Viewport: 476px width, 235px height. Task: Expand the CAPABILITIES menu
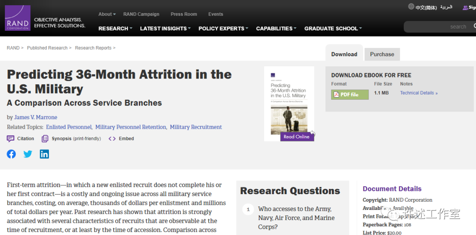tap(276, 29)
